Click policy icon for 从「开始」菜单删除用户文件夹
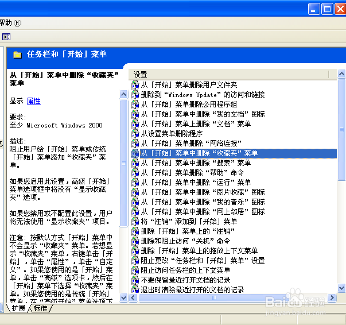The width and height of the screenshot is (346, 325). tap(135, 85)
